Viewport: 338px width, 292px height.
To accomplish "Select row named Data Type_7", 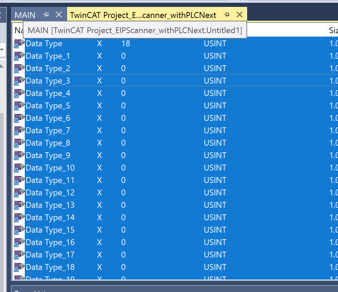I will 48,130.
